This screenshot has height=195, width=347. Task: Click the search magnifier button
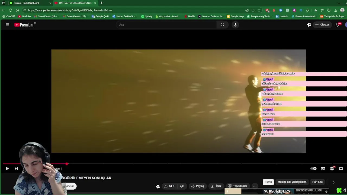[x=222, y=25]
